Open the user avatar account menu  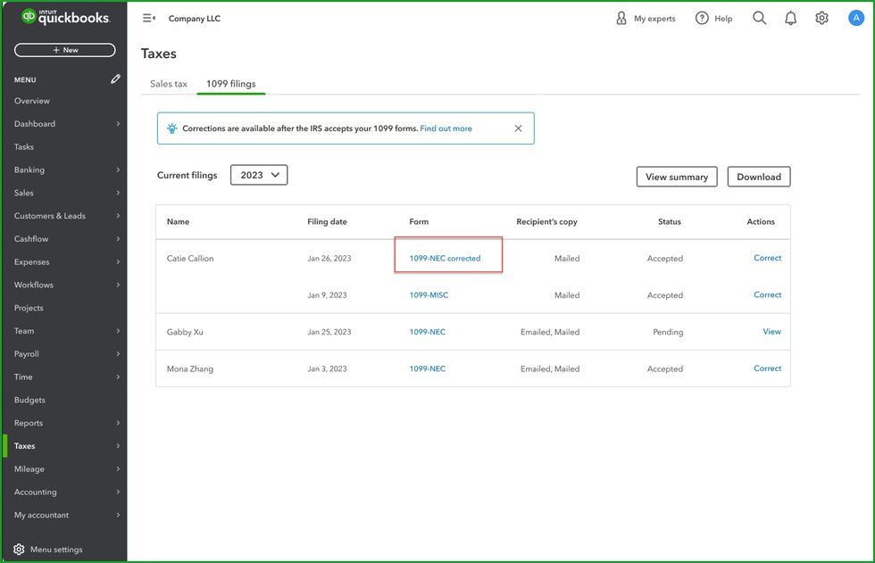(x=855, y=18)
